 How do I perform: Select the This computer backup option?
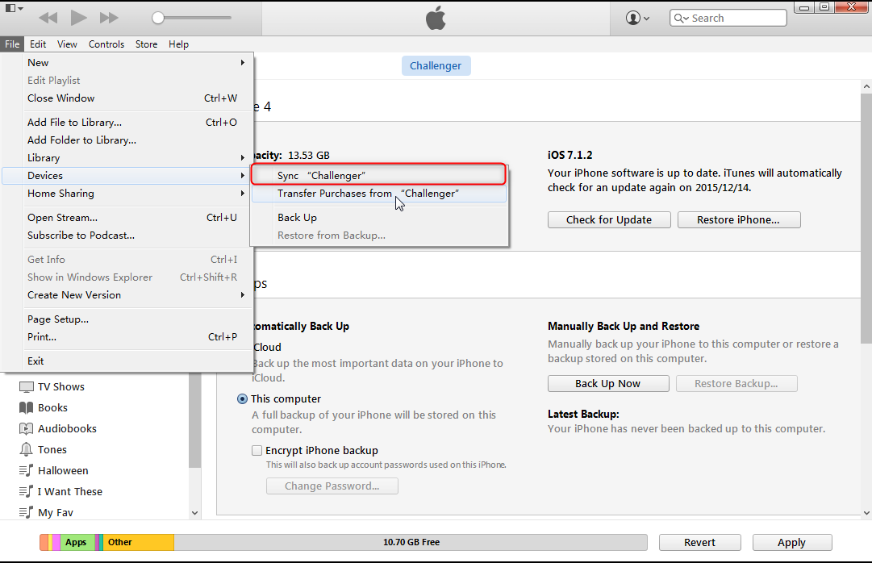(243, 399)
